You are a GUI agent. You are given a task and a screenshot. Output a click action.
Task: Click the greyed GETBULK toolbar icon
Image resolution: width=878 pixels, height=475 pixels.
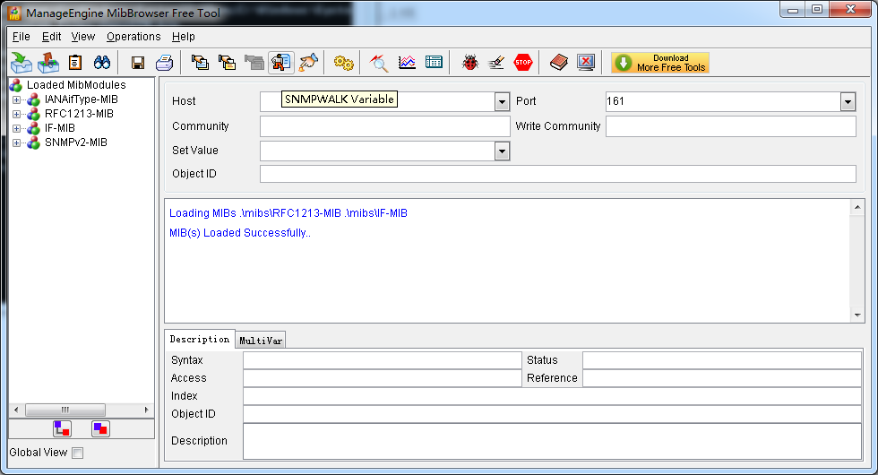click(254, 62)
